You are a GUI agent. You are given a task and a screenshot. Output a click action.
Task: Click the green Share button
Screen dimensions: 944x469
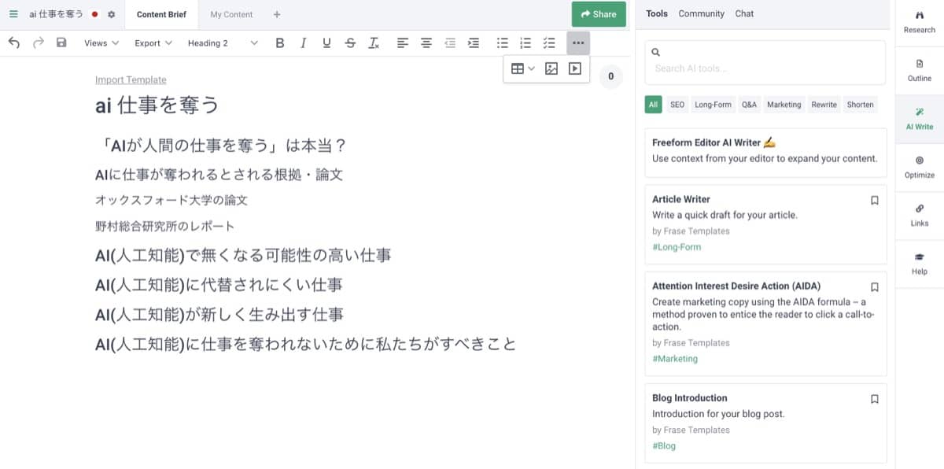(598, 14)
